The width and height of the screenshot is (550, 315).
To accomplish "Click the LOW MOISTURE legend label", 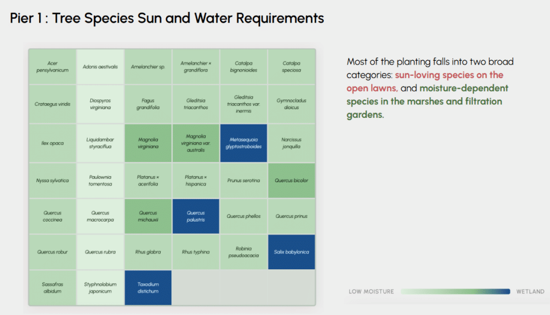I will pos(371,292).
